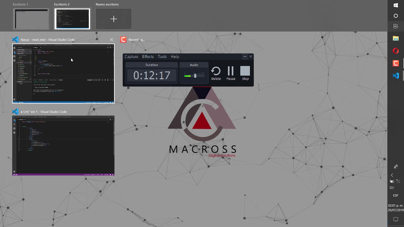
Task: Open Cortana search circle in taskbar
Action: 396,16
